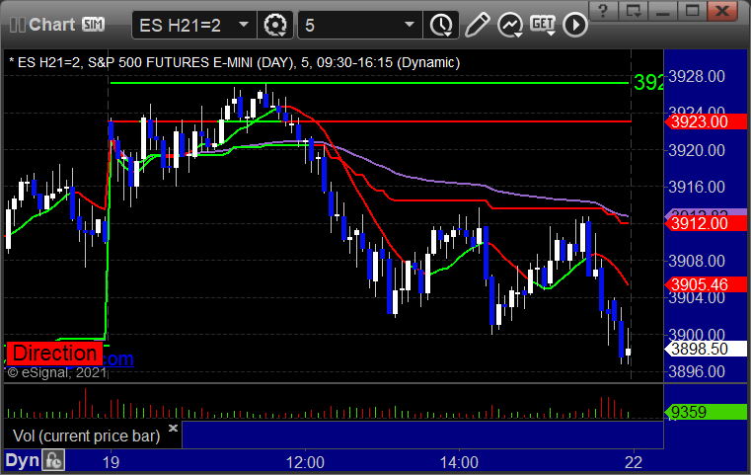Click the 22 date axis label

click(634, 462)
